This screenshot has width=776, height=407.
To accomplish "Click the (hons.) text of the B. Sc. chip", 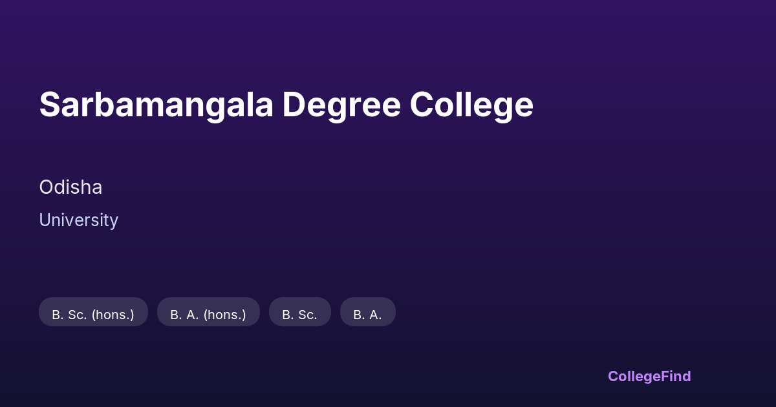I will pyautogui.click(x=113, y=315).
